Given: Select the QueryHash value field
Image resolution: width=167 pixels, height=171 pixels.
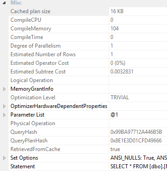Looking at the screenshot, I should 138,132.
